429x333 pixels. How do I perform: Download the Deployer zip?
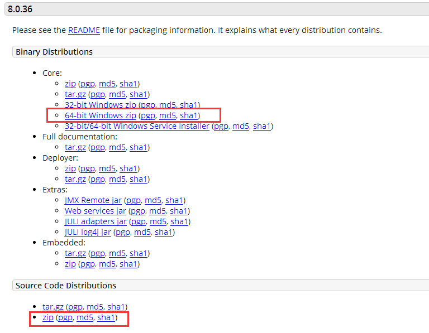pos(70,168)
